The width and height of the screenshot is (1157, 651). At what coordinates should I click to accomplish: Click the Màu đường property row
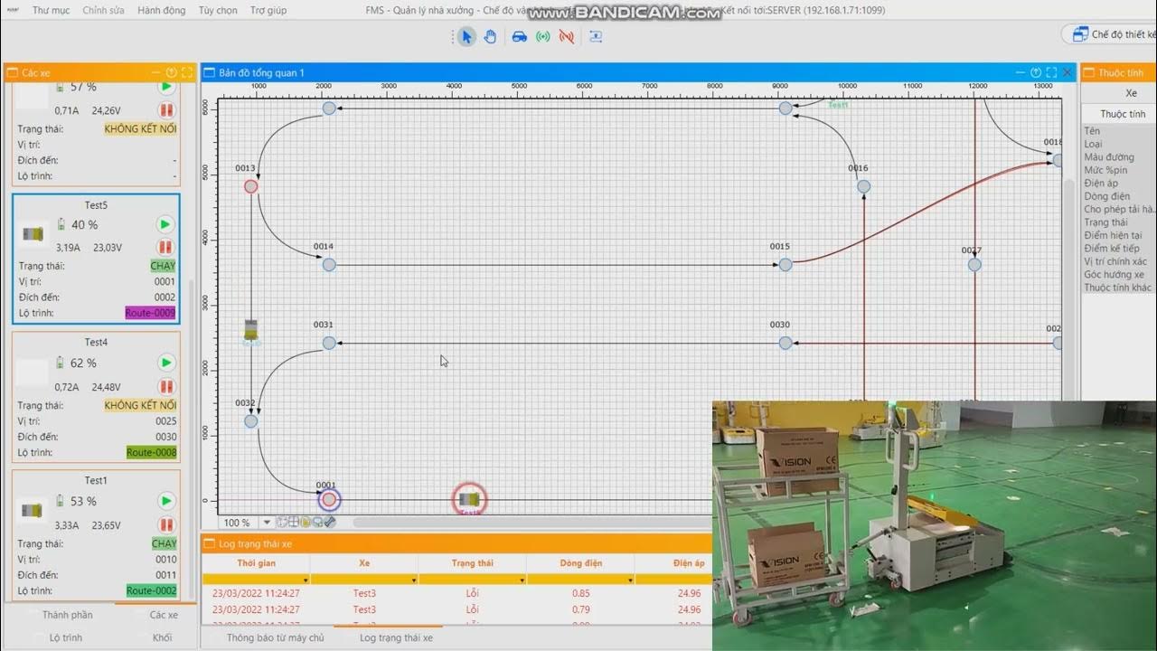click(1119, 157)
